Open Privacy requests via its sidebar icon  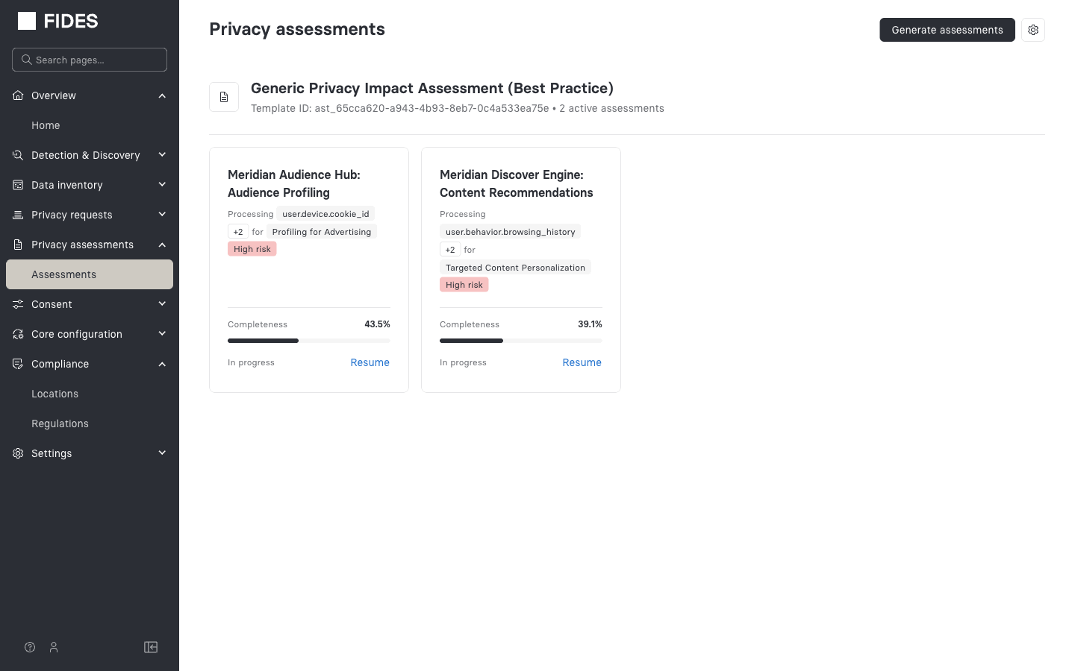coord(17,215)
